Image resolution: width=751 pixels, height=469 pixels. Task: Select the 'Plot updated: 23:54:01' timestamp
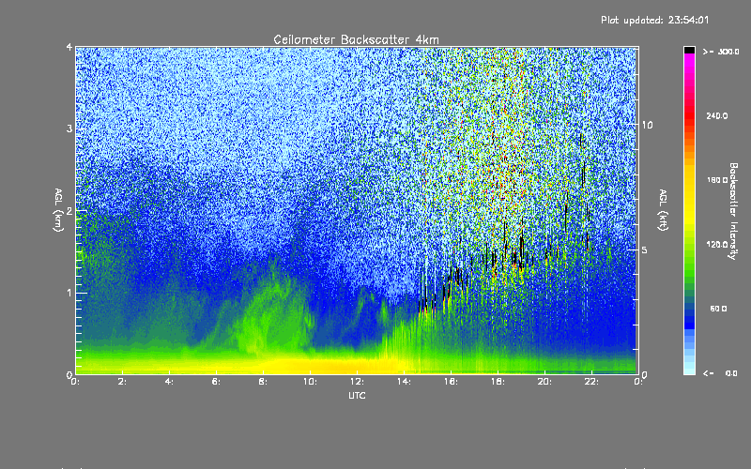click(654, 20)
